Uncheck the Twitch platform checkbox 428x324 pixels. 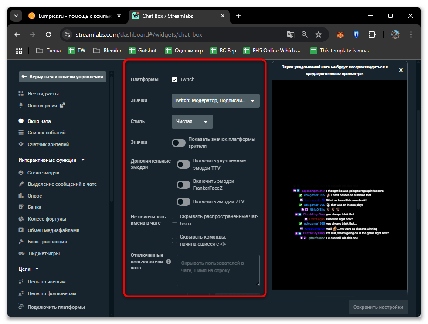(x=175, y=79)
